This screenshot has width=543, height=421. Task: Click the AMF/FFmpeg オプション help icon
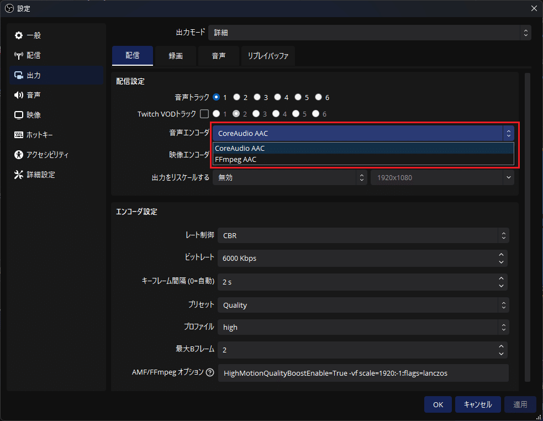209,372
